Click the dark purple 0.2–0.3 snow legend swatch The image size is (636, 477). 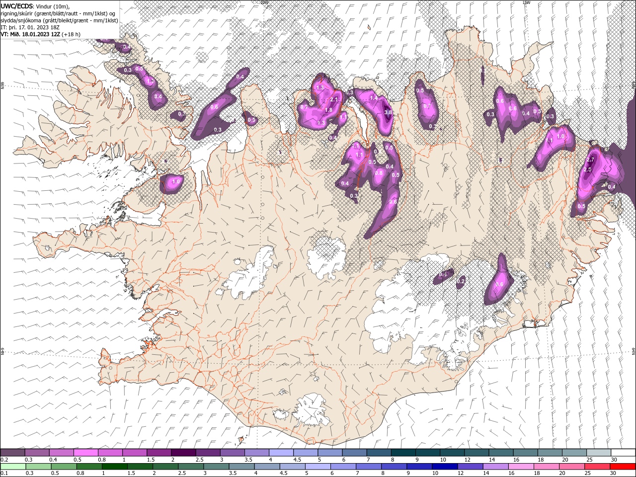(12, 453)
